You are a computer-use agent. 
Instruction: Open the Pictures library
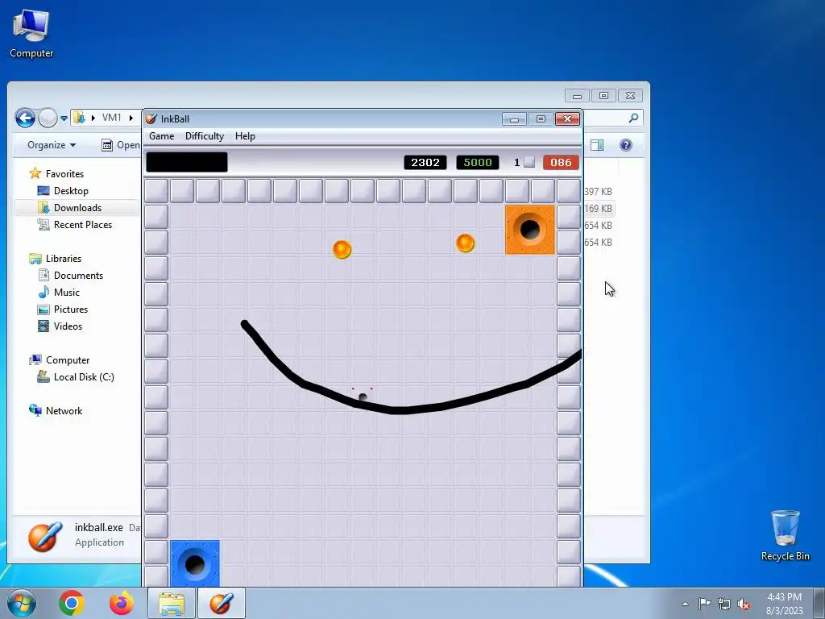71,309
